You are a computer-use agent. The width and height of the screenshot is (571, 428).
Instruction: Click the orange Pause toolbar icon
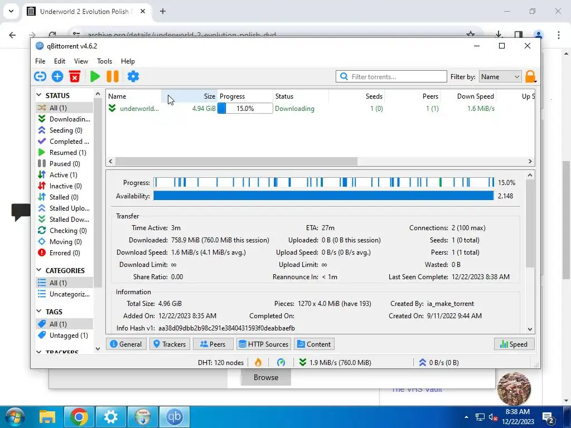pos(113,76)
